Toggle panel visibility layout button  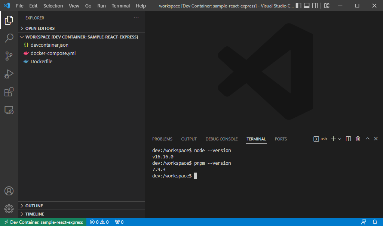point(307,6)
